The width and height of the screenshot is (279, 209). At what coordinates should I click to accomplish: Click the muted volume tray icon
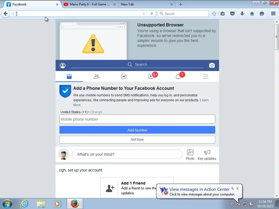(251, 204)
